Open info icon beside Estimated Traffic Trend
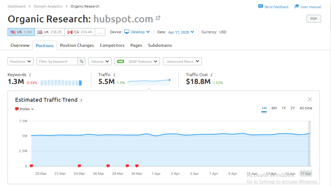The height and width of the screenshot is (186, 331). tap(81, 100)
